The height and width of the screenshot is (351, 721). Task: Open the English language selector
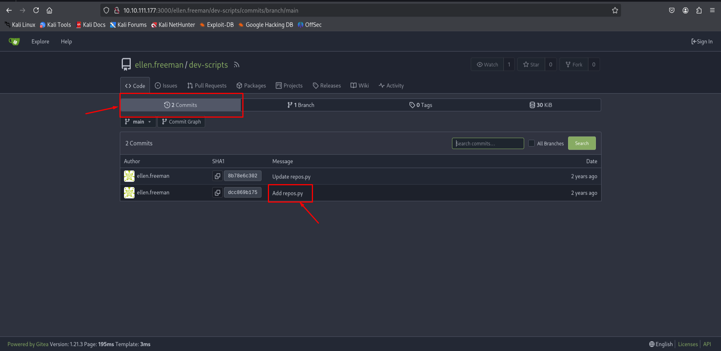pos(661,344)
